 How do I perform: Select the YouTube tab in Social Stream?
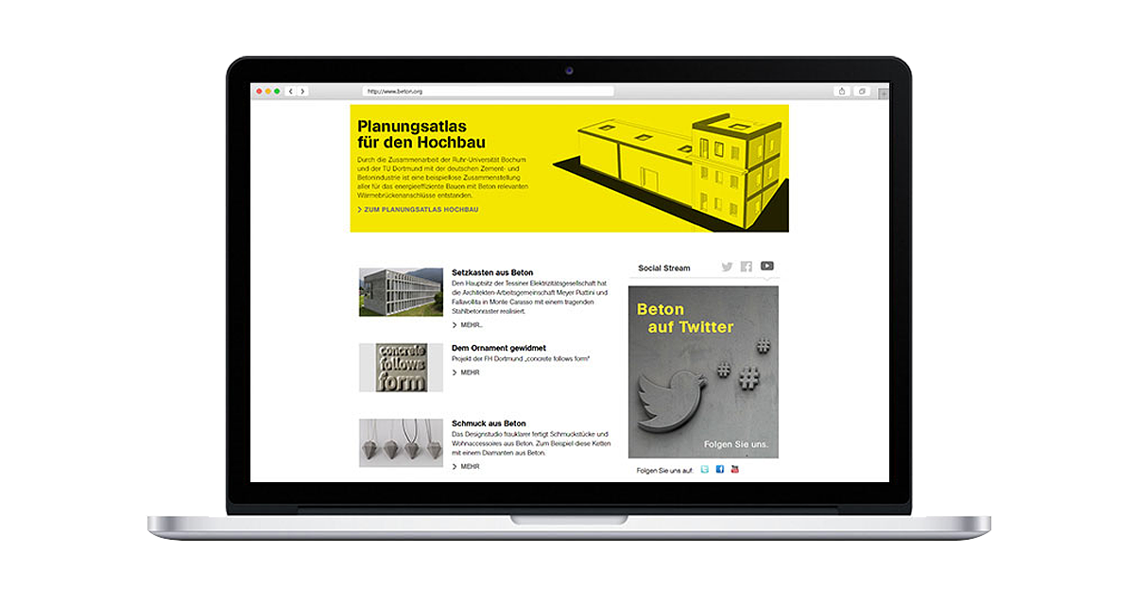[x=767, y=267]
